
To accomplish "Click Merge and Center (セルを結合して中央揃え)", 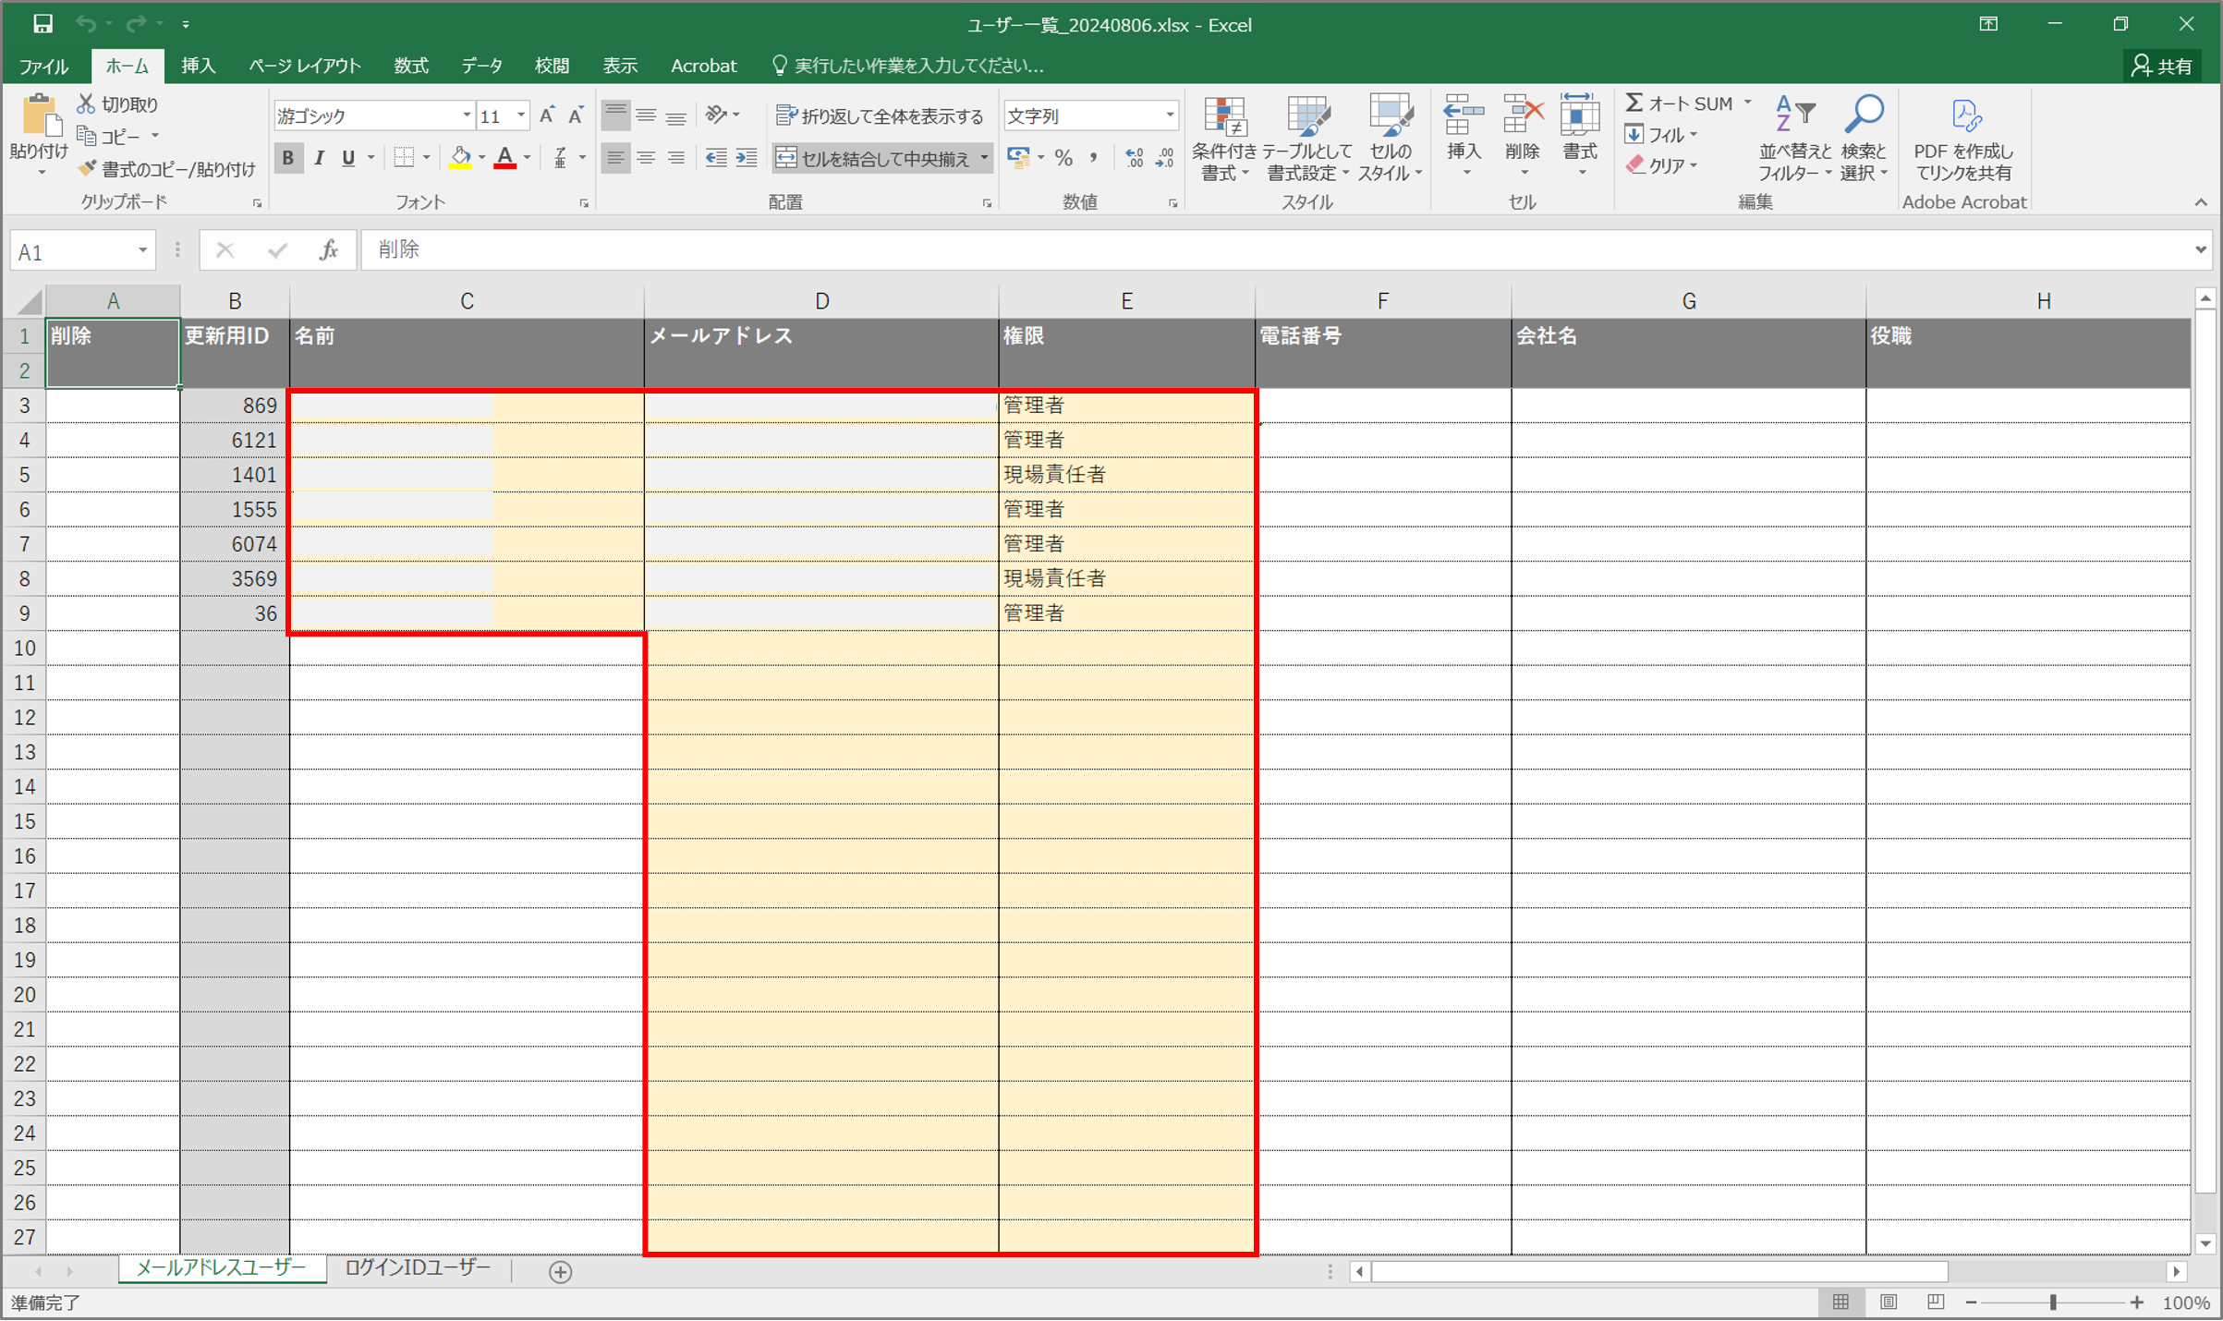I will pos(873,158).
